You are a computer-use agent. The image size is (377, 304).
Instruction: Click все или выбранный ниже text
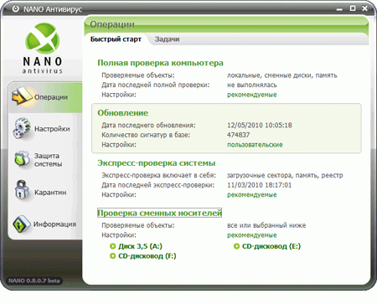266,225
